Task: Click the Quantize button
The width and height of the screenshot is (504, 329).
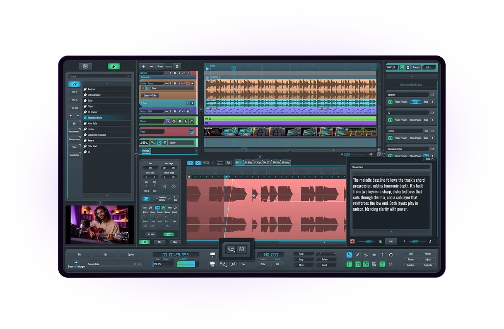Action: pyautogui.click(x=410, y=265)
